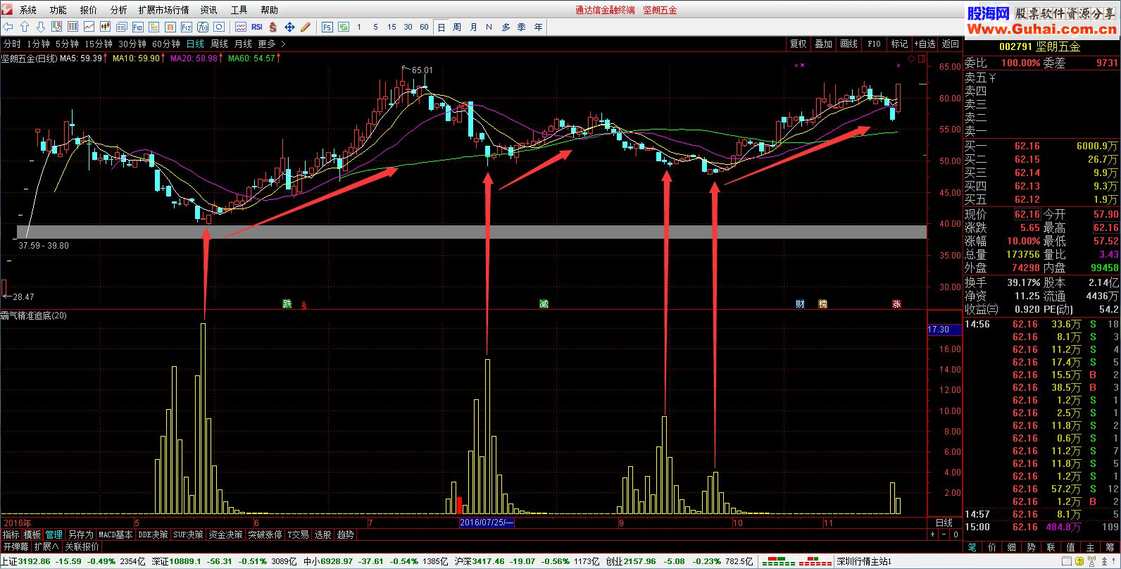Open the 系统 menu
Image resolution: width=1121 pixels, height=569 pixels.
pyautogui.click(x=28, y=10)
